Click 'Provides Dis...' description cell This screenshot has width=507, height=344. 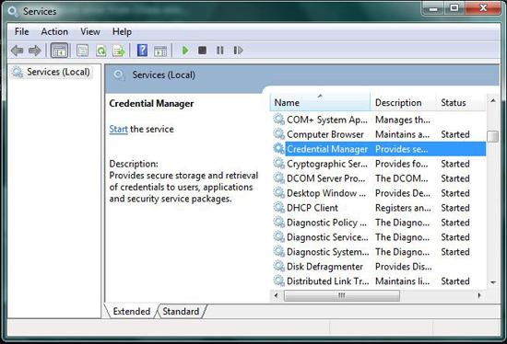pos(403,267)
